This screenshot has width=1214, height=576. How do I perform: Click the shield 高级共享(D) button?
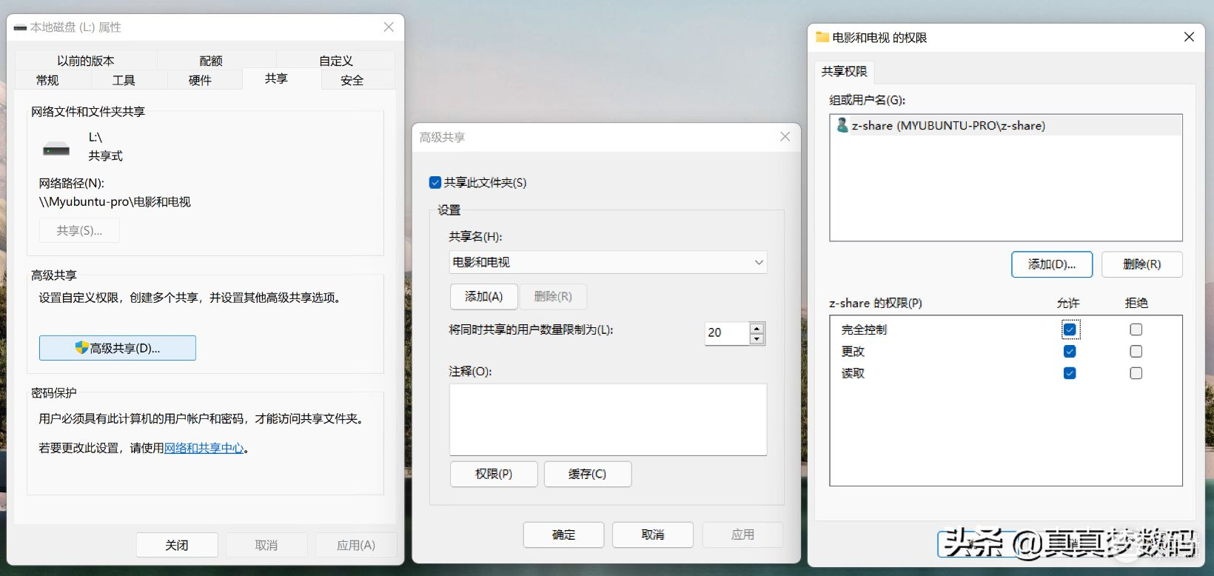click(x=118, y=348)
